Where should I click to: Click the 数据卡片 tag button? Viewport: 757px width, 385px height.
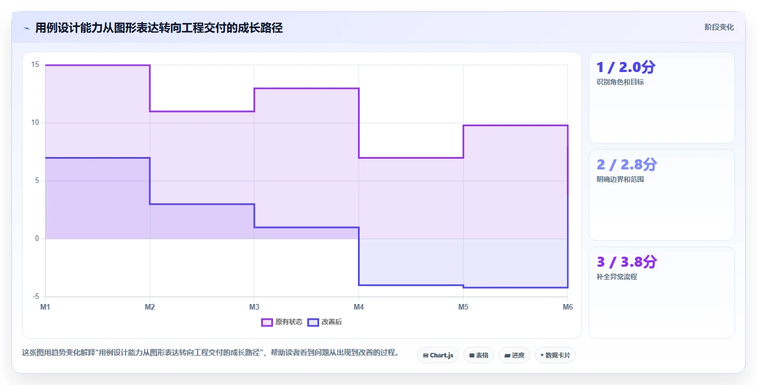click(x=555, y=355)
